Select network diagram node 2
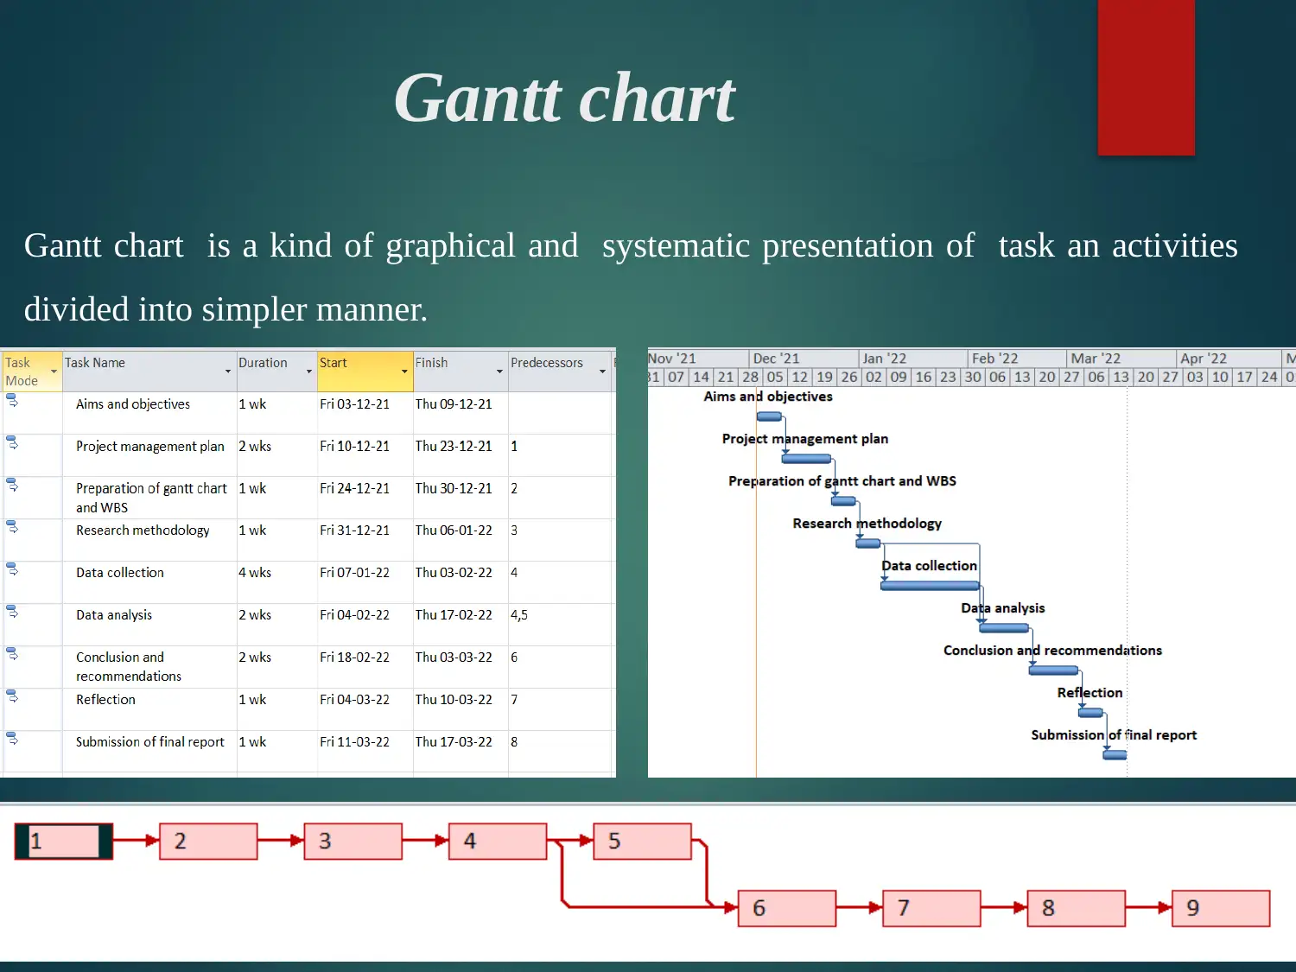The width and height of the screenshot is (1296, 972). (x=208, y=842)
